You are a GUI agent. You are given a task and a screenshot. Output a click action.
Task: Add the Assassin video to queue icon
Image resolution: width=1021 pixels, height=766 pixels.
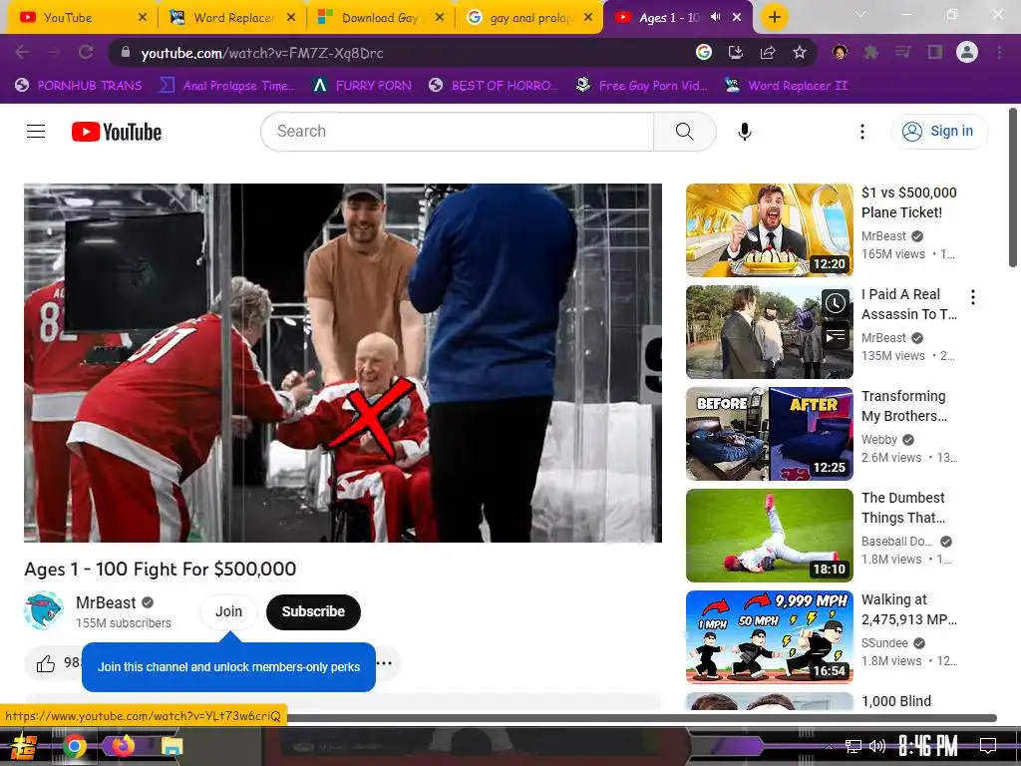[x=836, y=335]
